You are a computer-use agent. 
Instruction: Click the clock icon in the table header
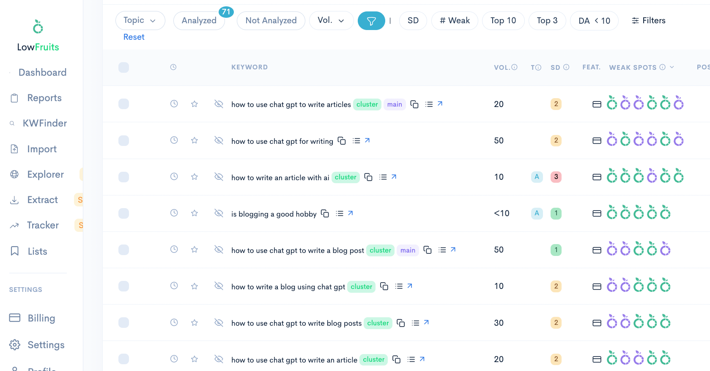tap(173, 67)
